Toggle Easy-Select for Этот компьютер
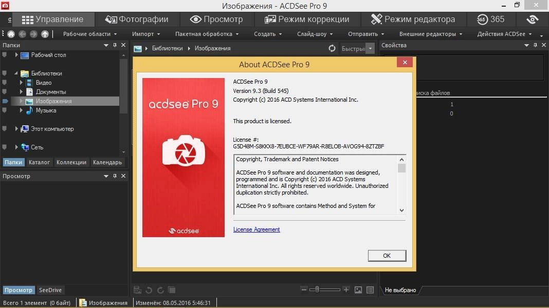This screenshot has height=308, width=549. click(4, 129)
